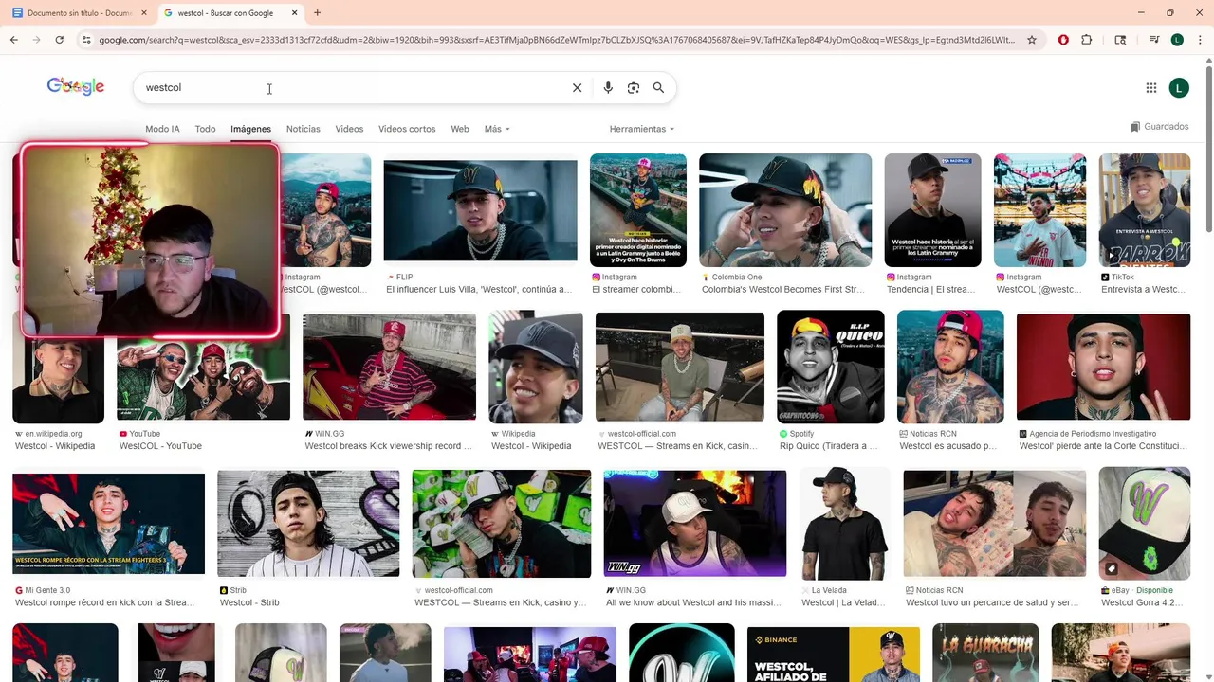Screen dimensions: 1214x682
Task: Click 'Westcol tuvo un percance de salud' caption
Action: coord(991,602)
